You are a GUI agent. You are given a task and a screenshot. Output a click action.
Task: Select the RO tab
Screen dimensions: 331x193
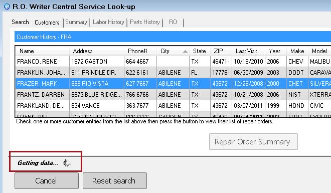pyautogui.click(x=173, y=22)
